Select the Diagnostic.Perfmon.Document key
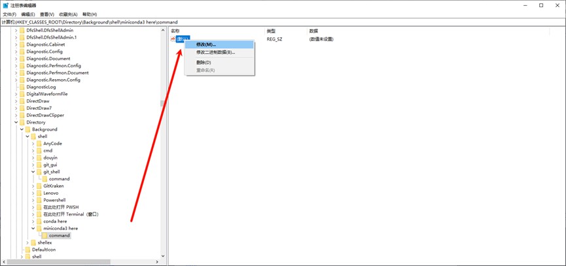This screenshot has width=566, height=266. tap(58, 73)
